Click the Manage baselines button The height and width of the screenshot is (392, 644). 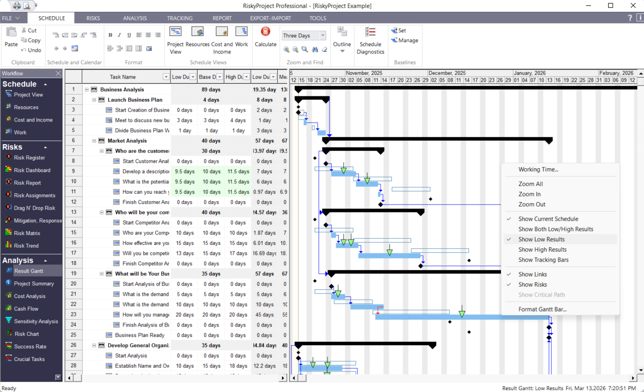click(405, 40)
